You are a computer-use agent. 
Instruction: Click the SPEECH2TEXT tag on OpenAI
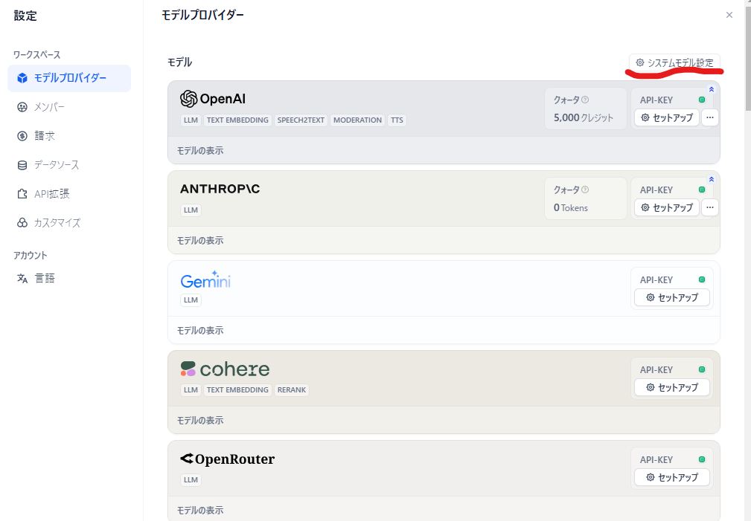coord(301,120)
